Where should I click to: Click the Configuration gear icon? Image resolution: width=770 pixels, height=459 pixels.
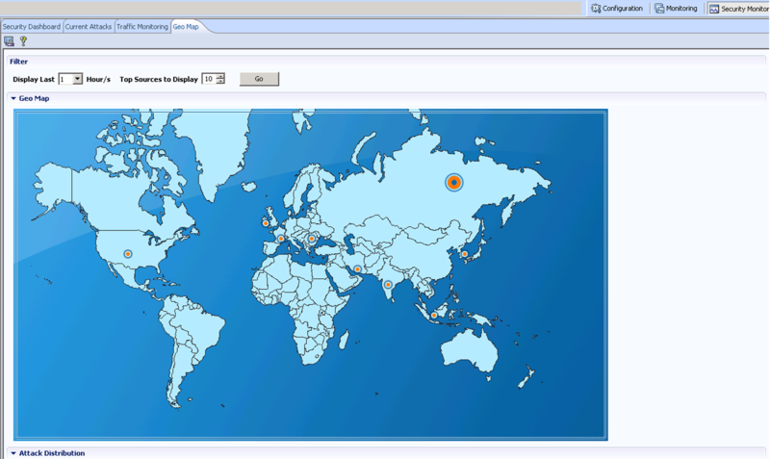click(x=596, y=9)
